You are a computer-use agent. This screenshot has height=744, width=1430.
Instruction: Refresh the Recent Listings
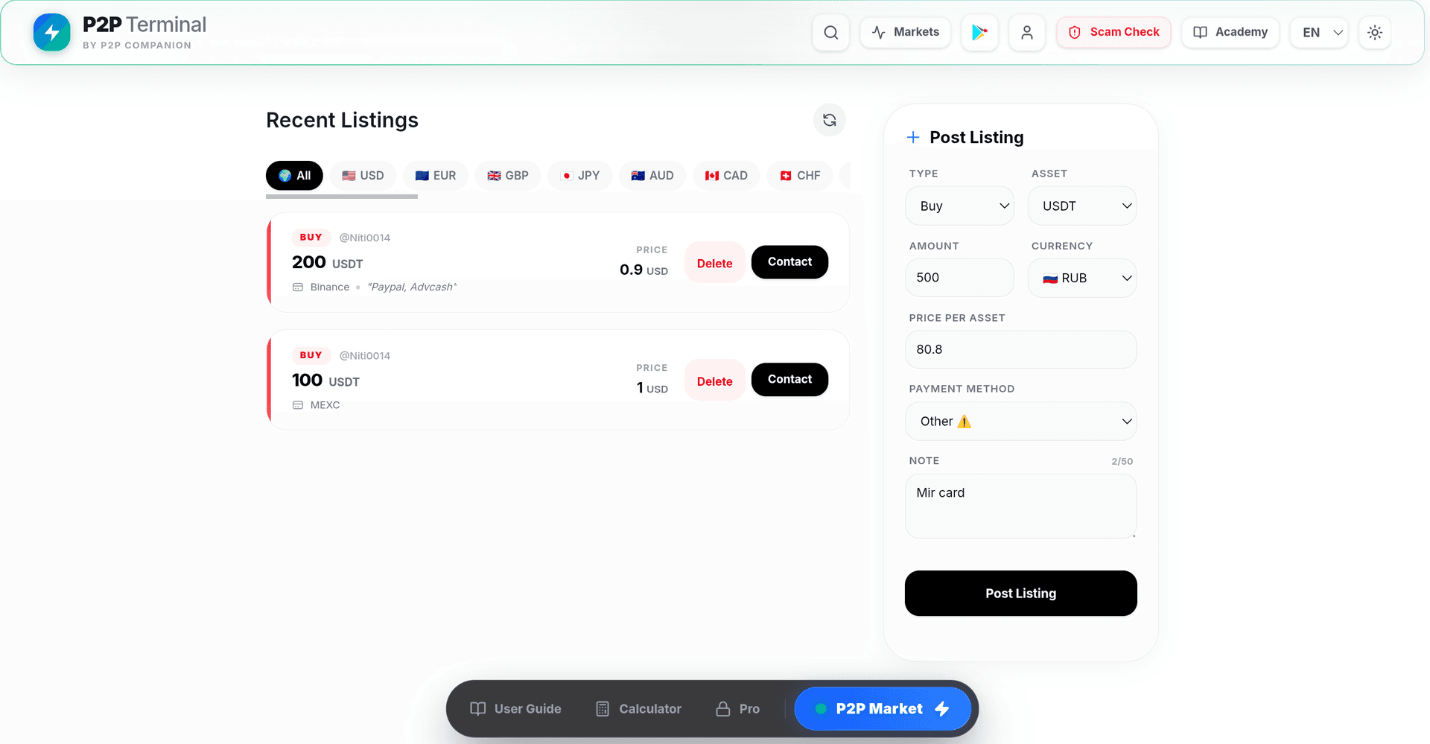pos(830,120)
